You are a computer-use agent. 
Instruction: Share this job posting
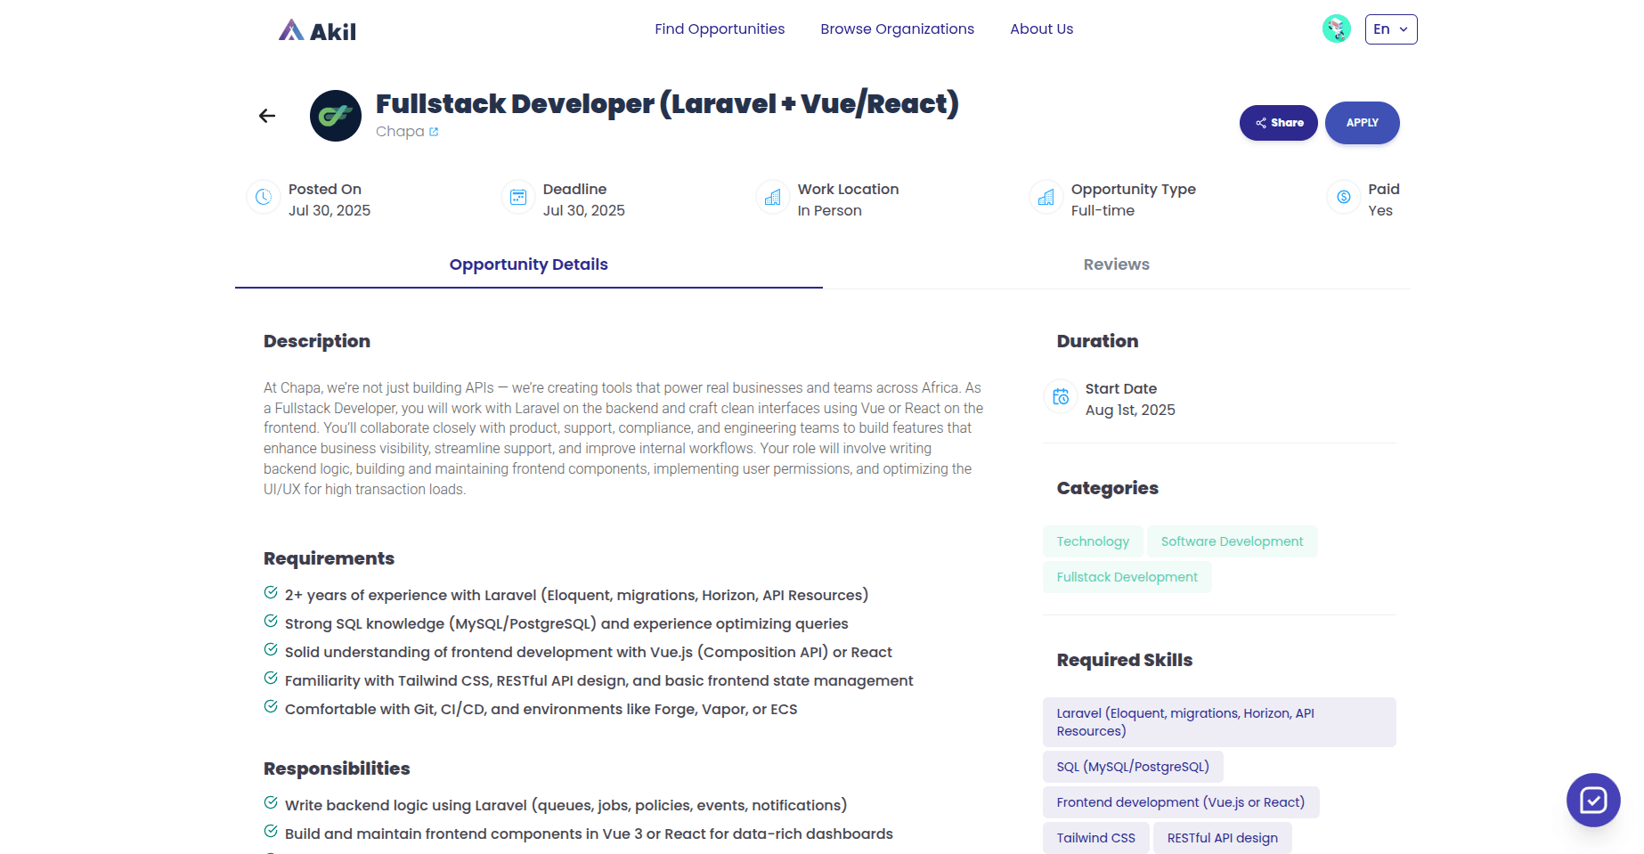coord(1279,123)
